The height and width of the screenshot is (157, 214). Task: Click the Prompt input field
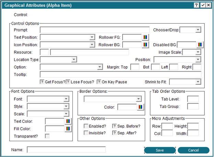(95, 30)
